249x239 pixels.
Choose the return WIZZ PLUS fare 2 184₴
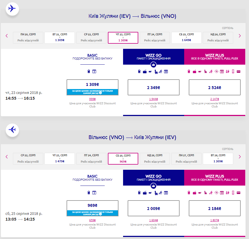coord(215,208)
